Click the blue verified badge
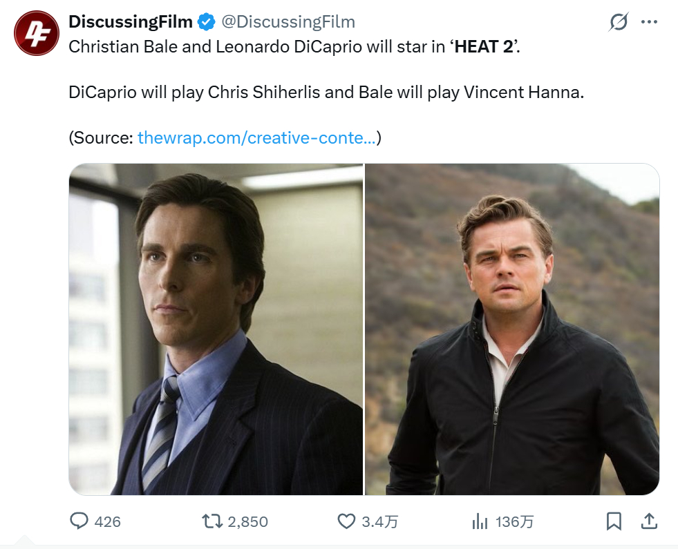This screenshot has height=549, width=678. (x=206, y=22)
